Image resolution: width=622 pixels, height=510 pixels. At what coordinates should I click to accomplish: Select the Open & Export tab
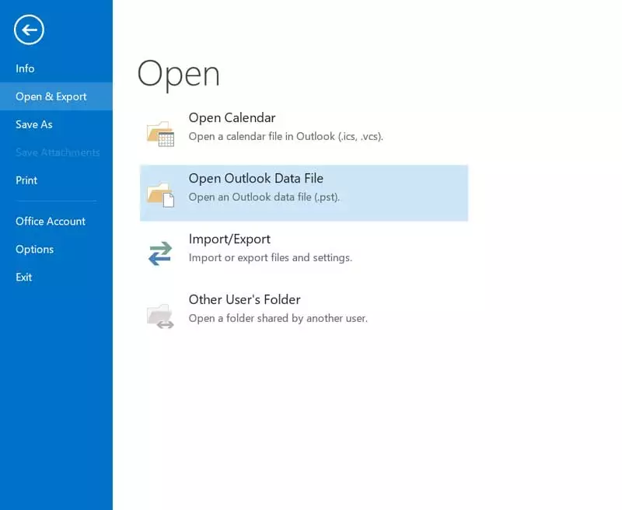pyautogui.click(x=51, y=96)
